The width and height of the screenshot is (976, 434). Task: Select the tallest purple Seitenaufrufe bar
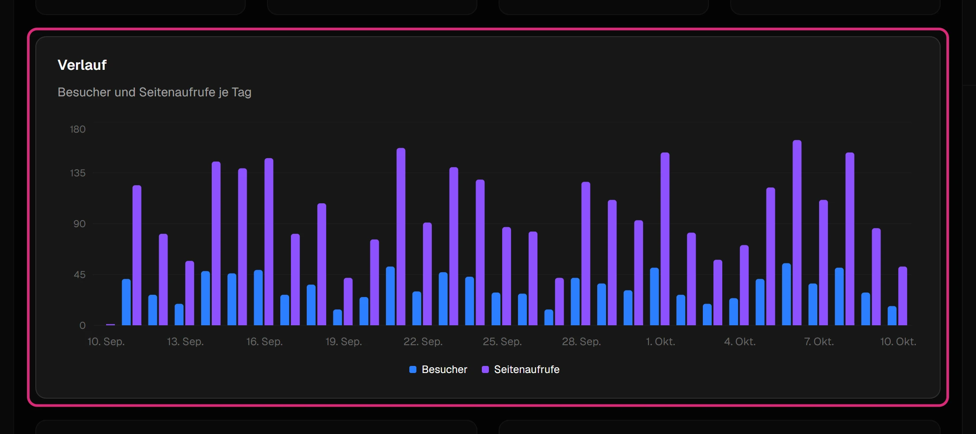click(797, 233)
